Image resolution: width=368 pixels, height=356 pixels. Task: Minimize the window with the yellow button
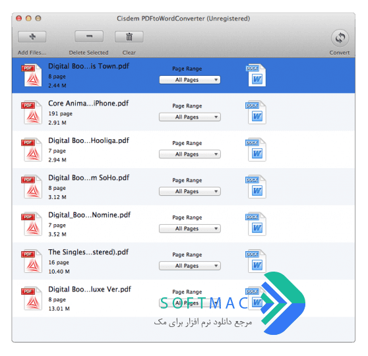(x=28, y=18)
